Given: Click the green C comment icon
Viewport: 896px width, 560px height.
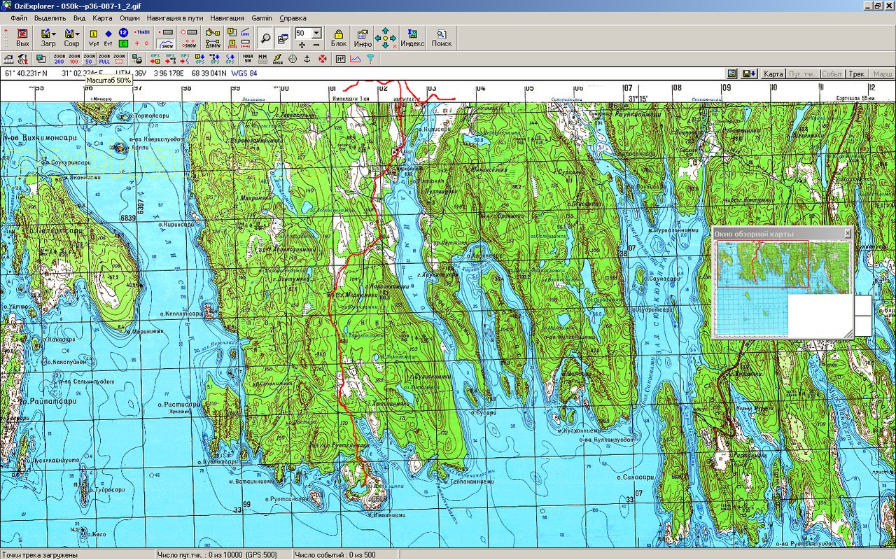Looking at the screenshot, I should tap(123, 43).
